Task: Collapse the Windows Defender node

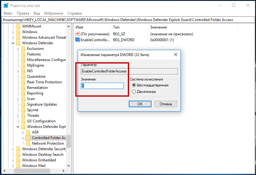Action: (x=13, y=43)
